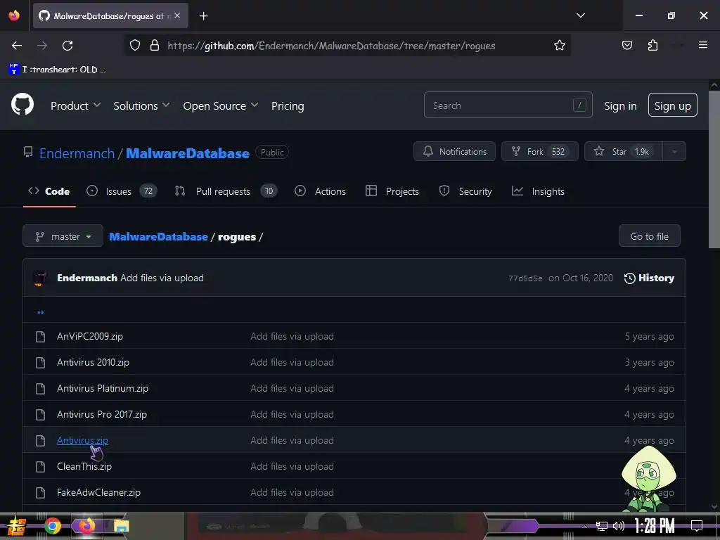Focus the GitHub Search field
The width and height of the screenshot is (720, 540).
[x=508, y=105]
